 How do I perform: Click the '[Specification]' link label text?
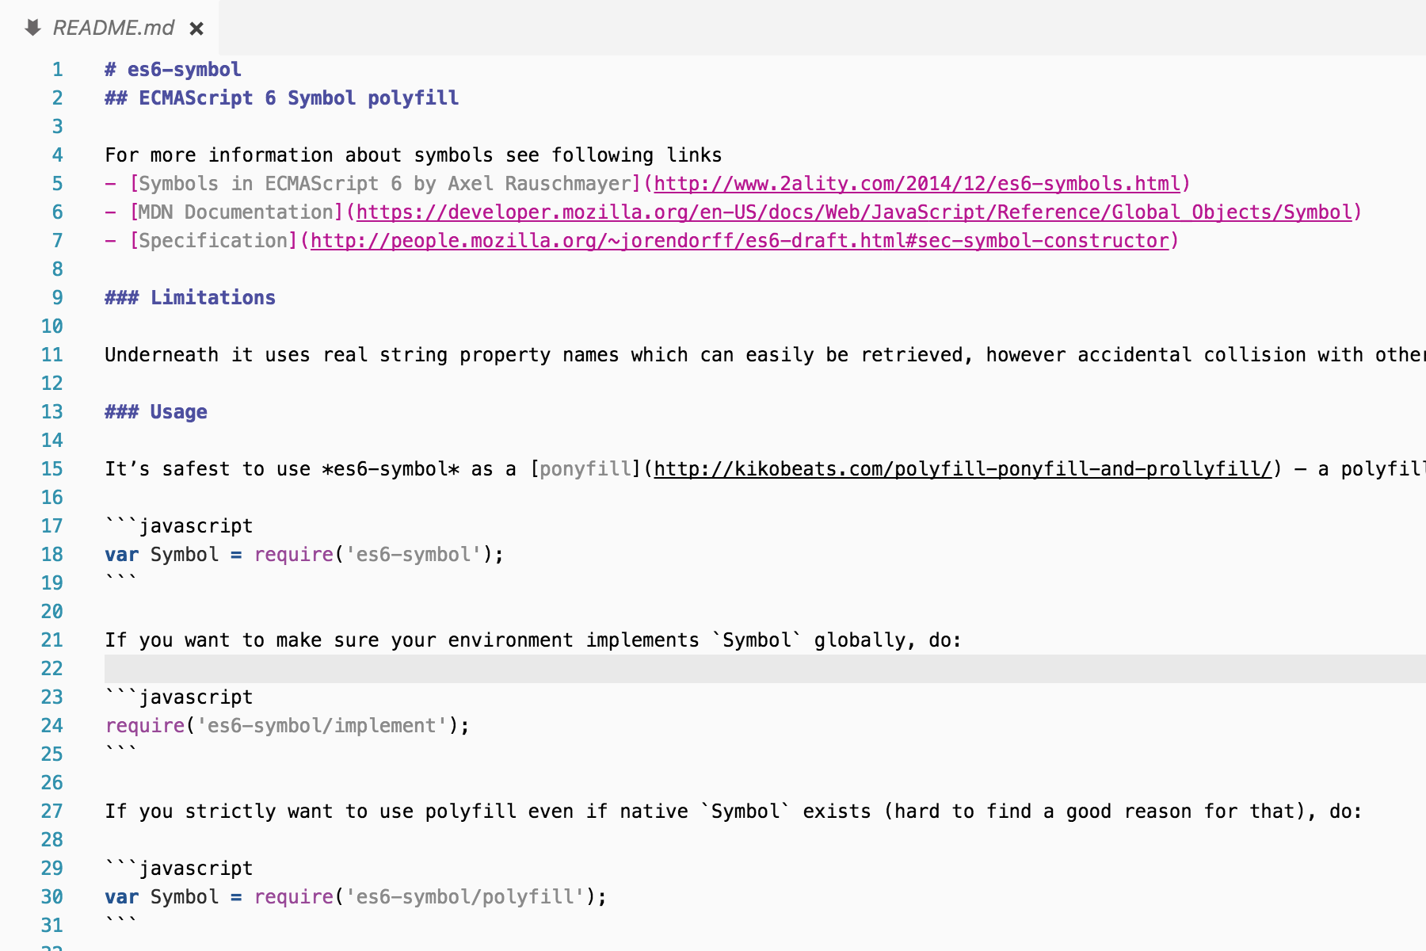[x=213, y=241]
